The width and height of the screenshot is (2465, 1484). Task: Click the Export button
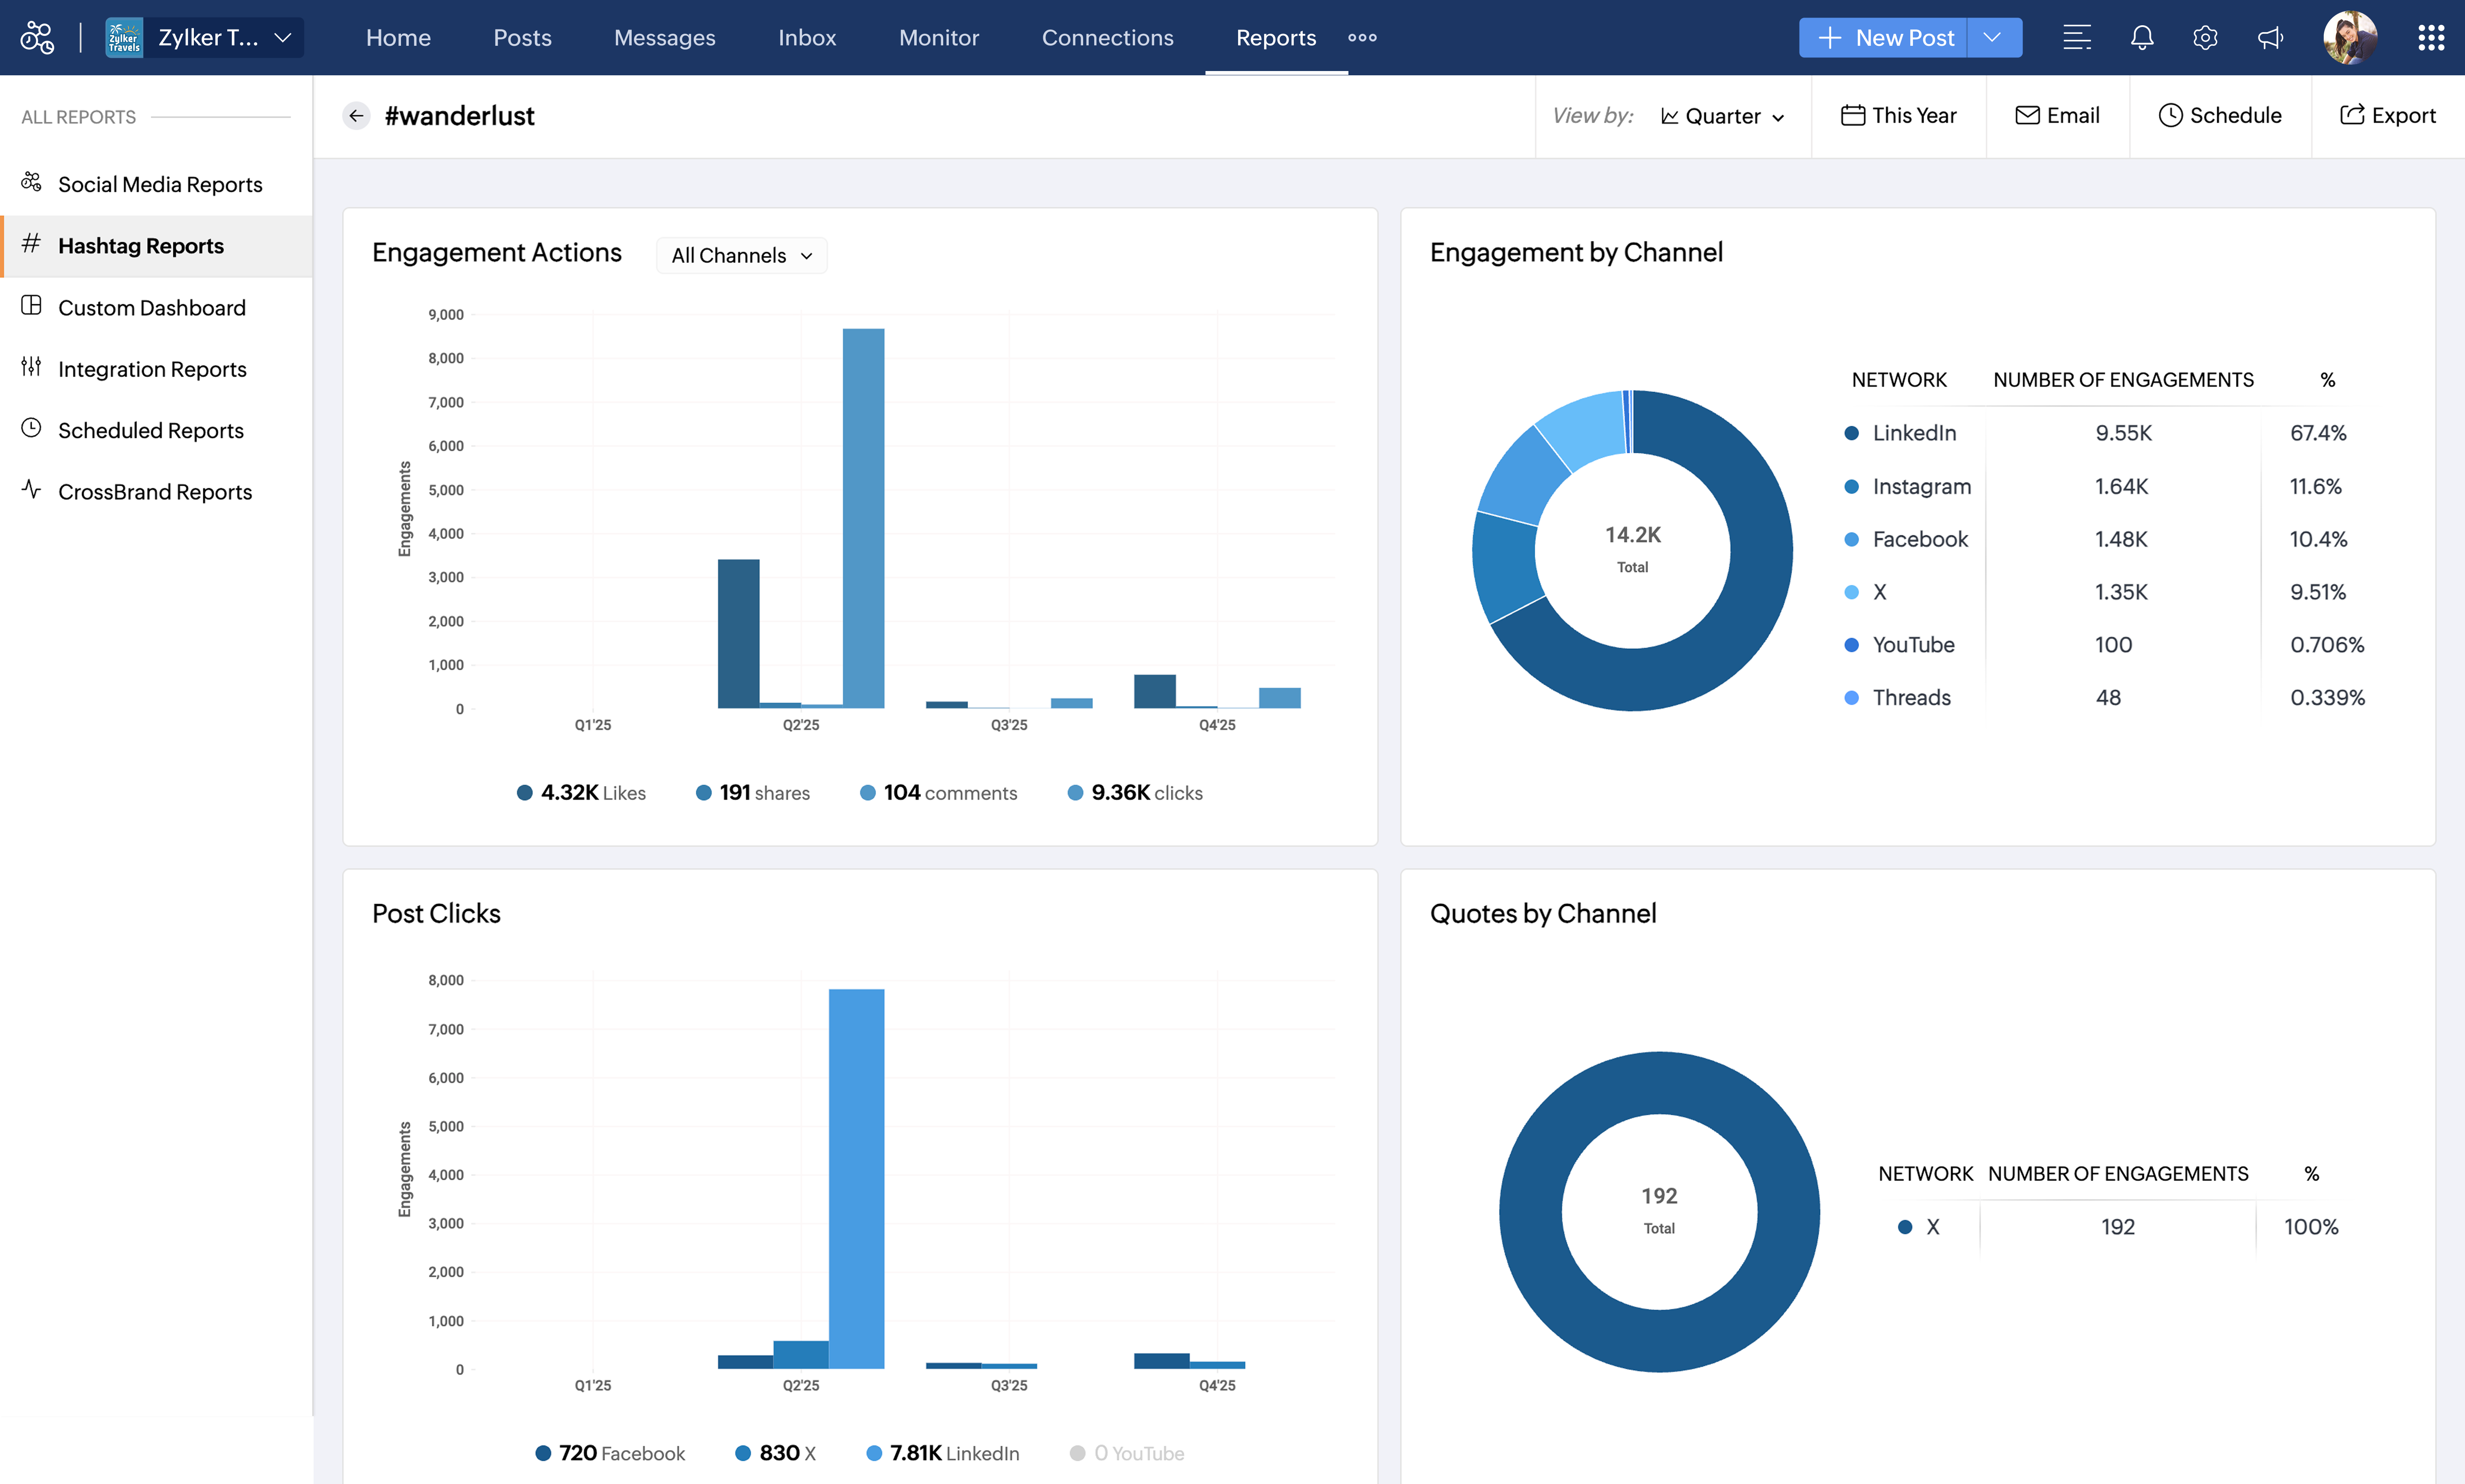tap(2387, 116)
